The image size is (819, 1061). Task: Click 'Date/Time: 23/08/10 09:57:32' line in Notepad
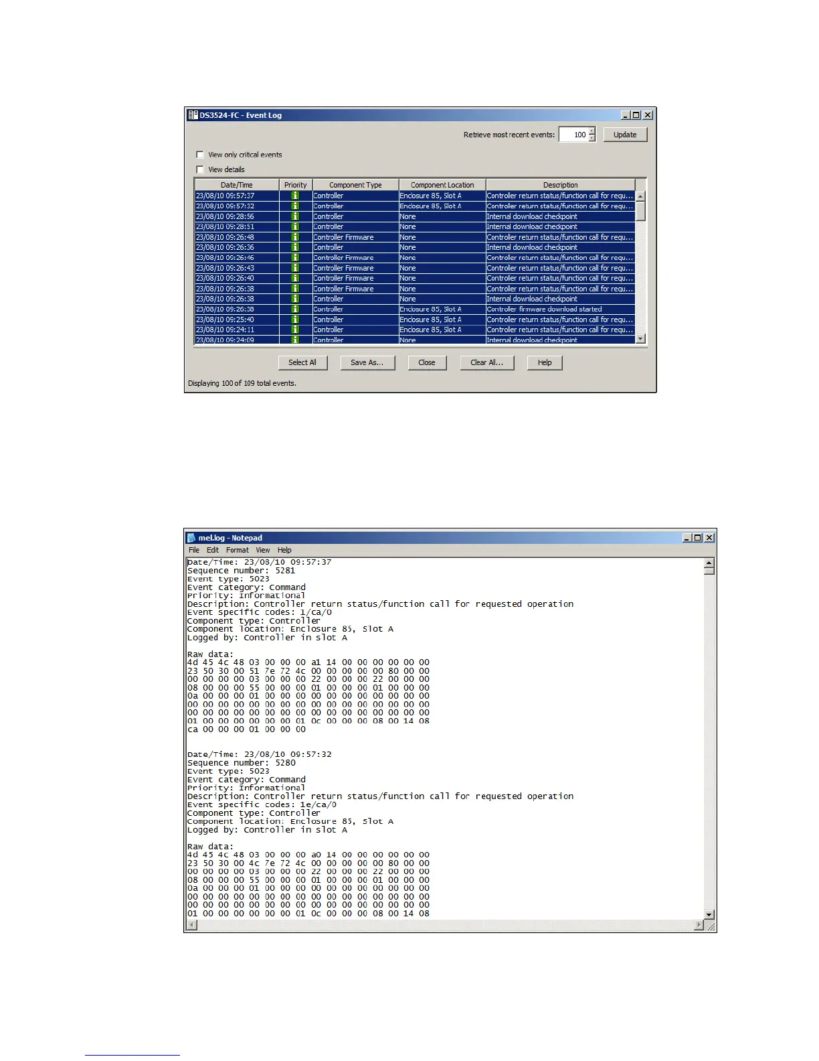tap(260, 754)
